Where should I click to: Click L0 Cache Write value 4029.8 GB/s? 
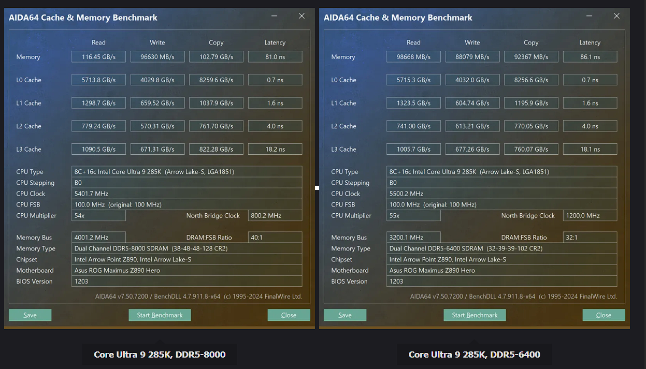pos(157,80)
